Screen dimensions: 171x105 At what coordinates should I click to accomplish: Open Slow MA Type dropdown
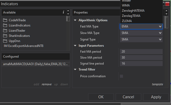pos(141,33)
